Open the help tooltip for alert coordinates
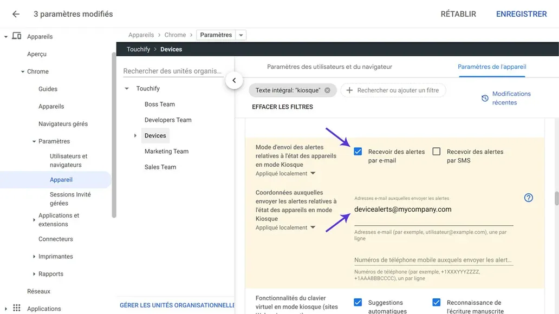 click(x=528, y=198)
